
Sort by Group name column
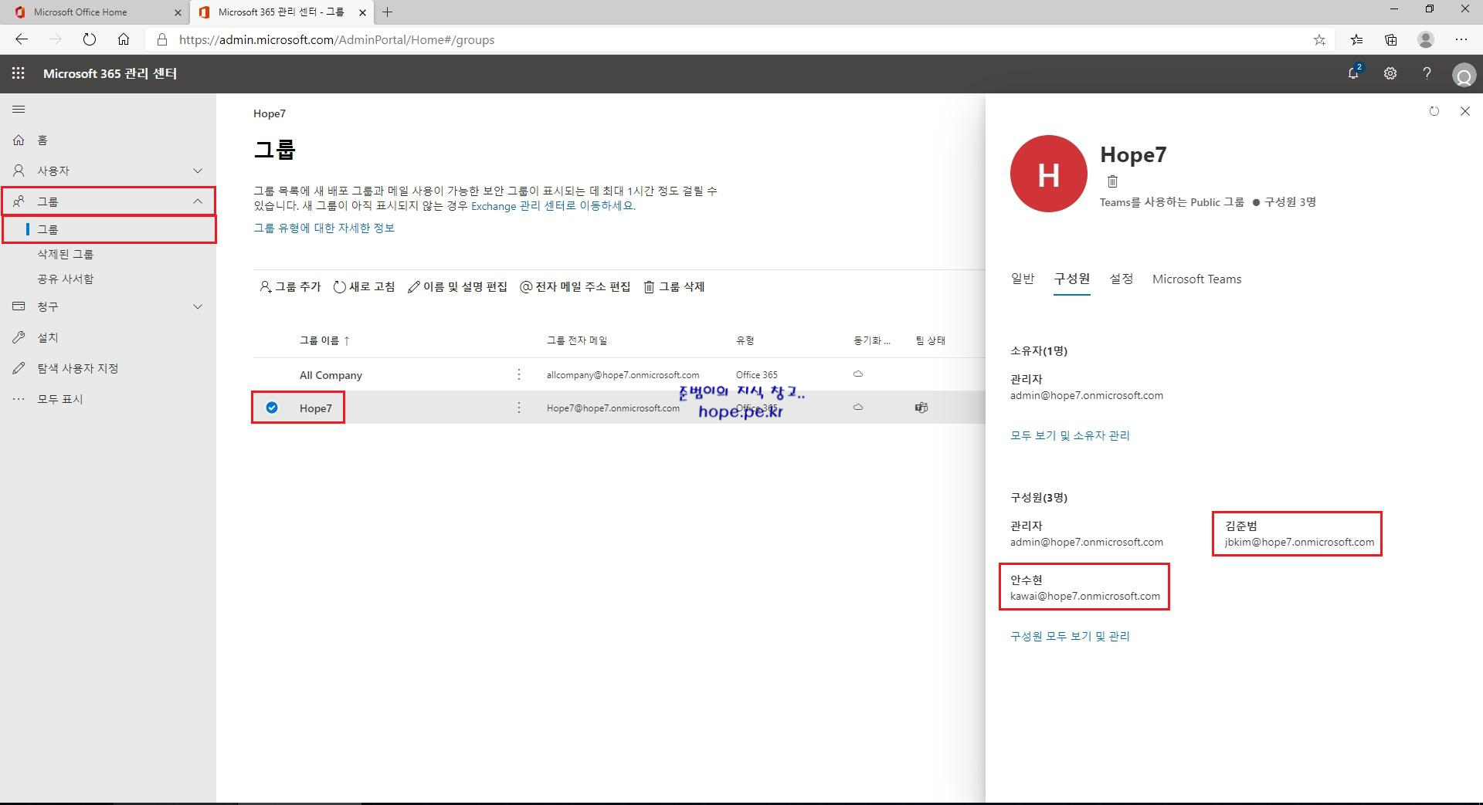click(x=324, y=340)
